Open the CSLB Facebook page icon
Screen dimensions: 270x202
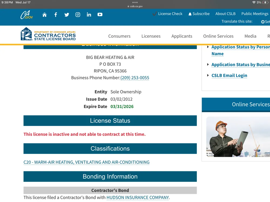pos(56,15)
